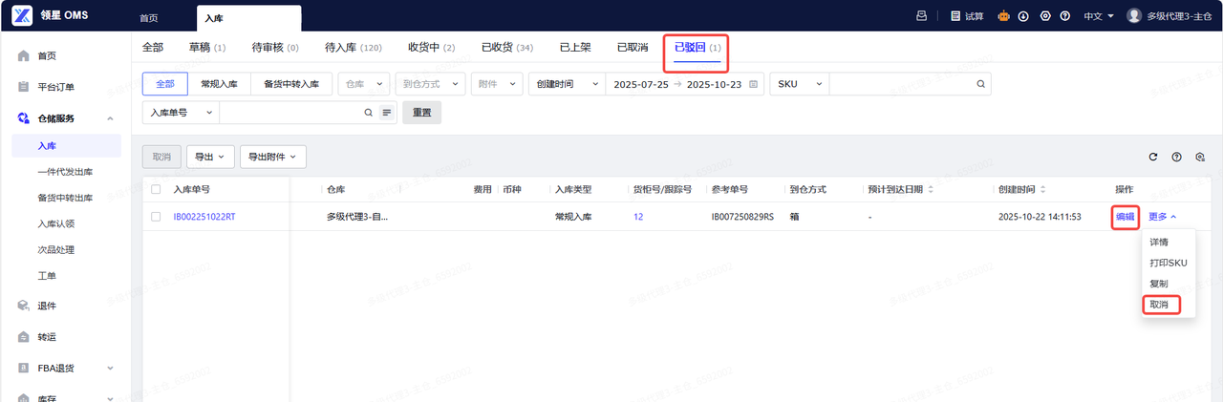Check the IB002251022RT row checkbox

click(x=156, y=217)
